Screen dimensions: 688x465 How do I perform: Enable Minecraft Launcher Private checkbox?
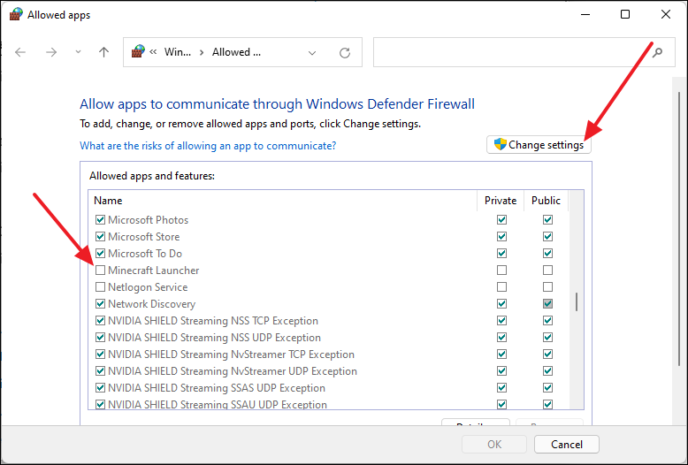point(501,270)
